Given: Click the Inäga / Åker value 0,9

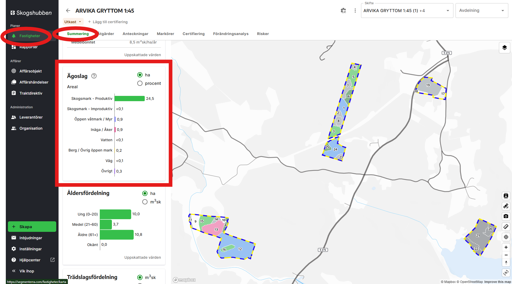Looking at the screenshot, I should point(120,130).
